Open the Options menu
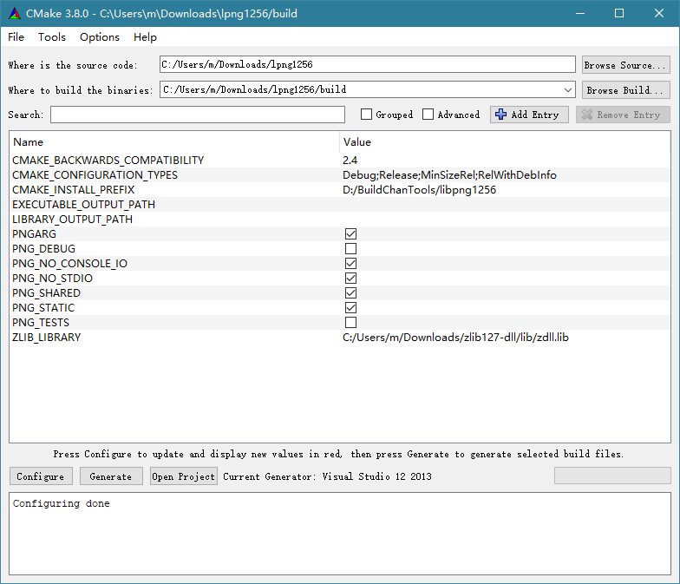680x584 pixels. pos(100,37)
